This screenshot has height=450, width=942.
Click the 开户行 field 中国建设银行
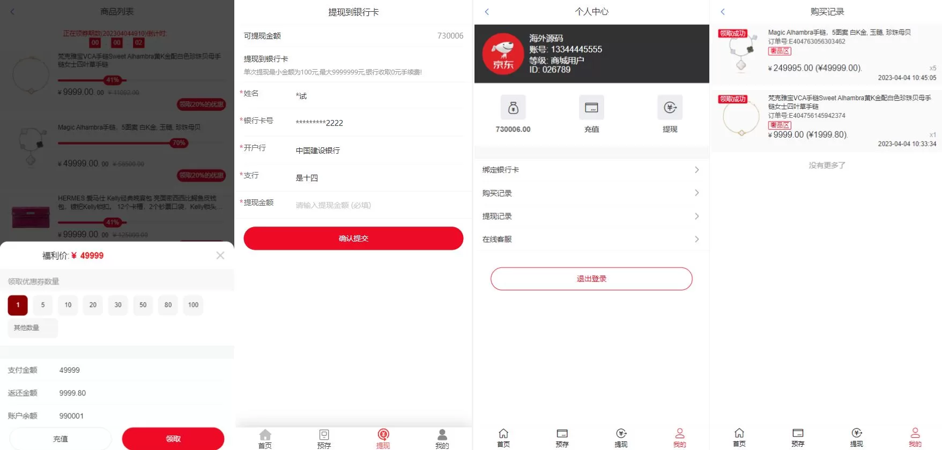(318, 151)
